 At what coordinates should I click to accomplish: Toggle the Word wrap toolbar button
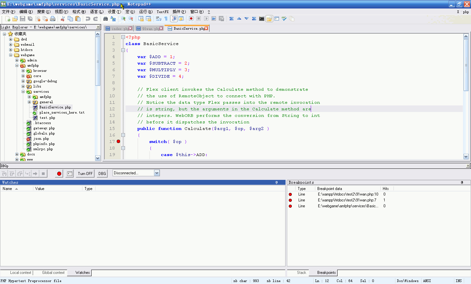point(159,19)
